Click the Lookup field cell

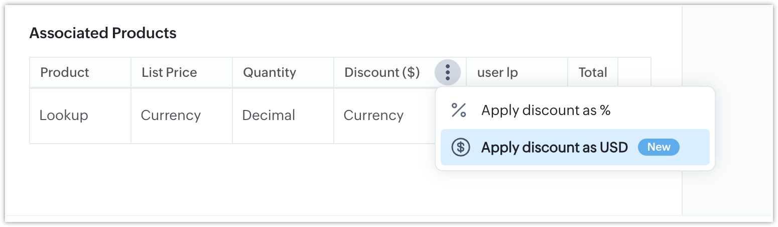click(64, 116)
